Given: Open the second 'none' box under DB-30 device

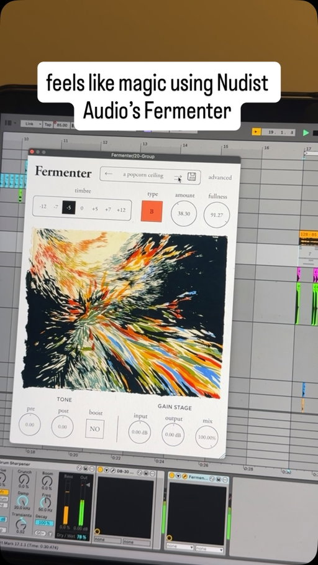Looking at the screenshot, I should (x=137, y=542).
